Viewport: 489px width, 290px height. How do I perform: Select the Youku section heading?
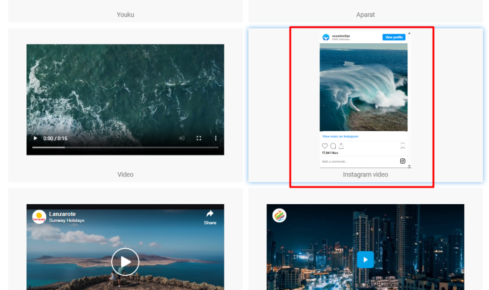(125, 14)
